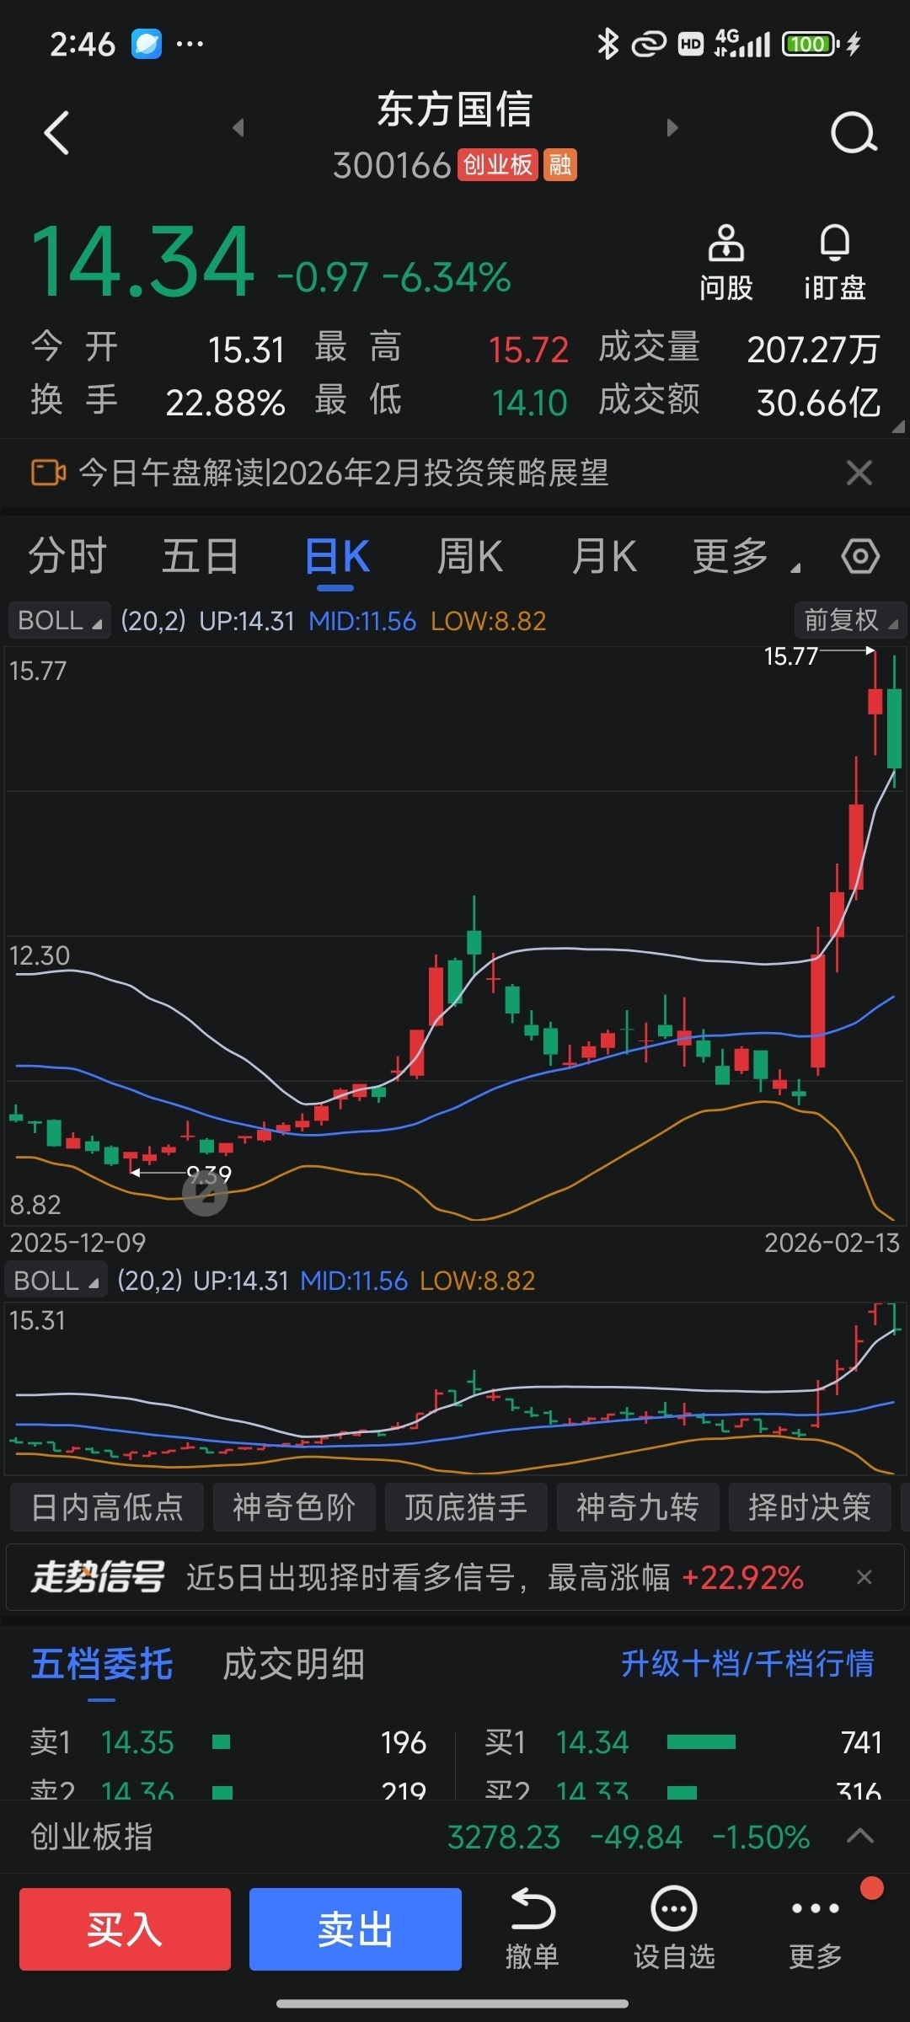Image resolution: width=910 pixels, height=2022 pixels.
Task: Expand the 创业板指 index bar chevron
Action: pos(859,1837)
